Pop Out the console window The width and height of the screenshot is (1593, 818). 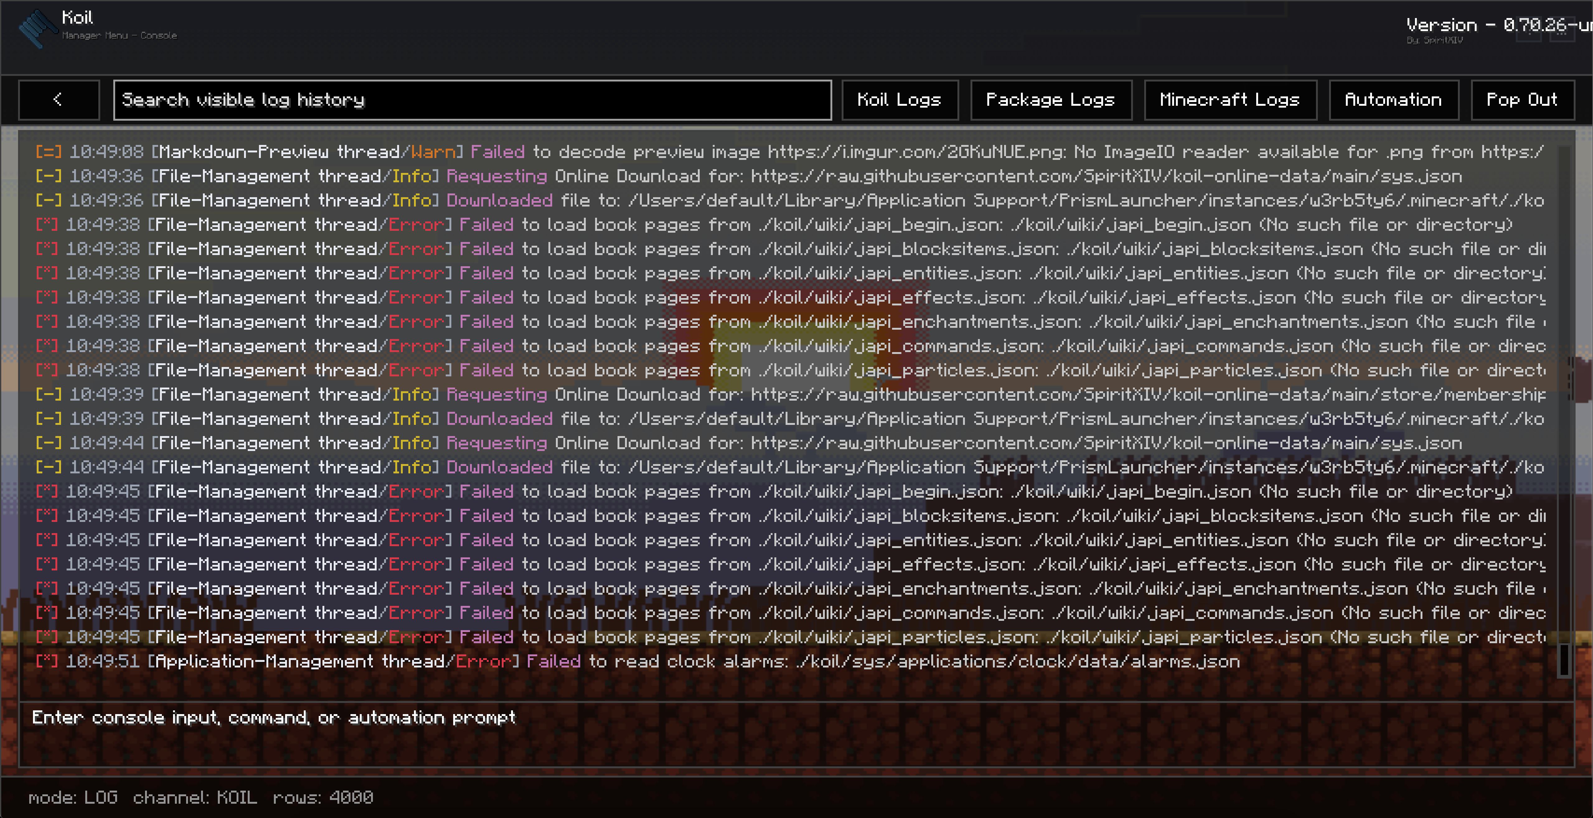(x=1522, y=100)
